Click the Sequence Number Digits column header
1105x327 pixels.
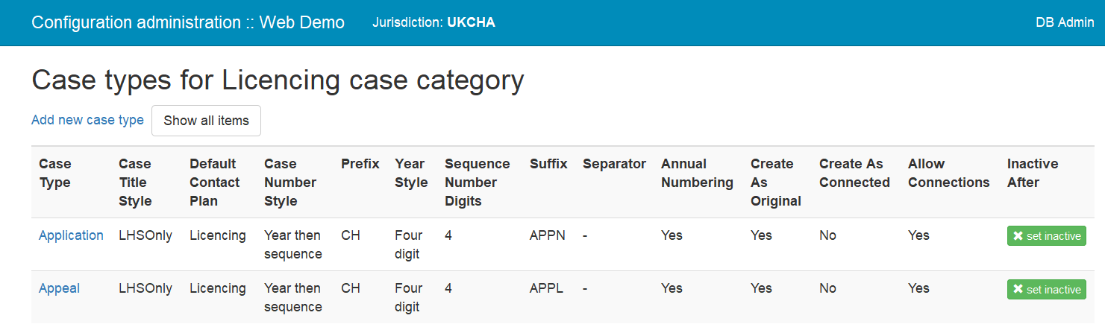pyautogui.click(x=478, y=182)
